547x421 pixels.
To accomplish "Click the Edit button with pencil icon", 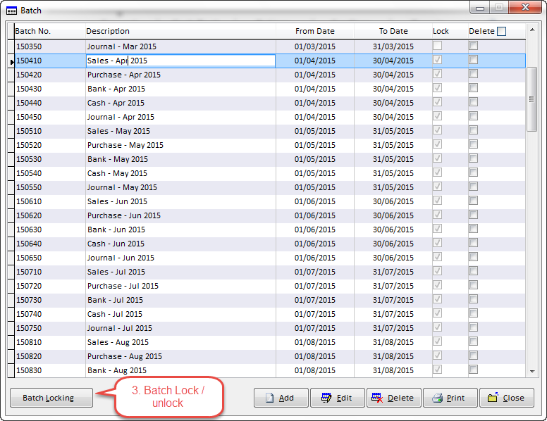I will (x=337, y=398).
